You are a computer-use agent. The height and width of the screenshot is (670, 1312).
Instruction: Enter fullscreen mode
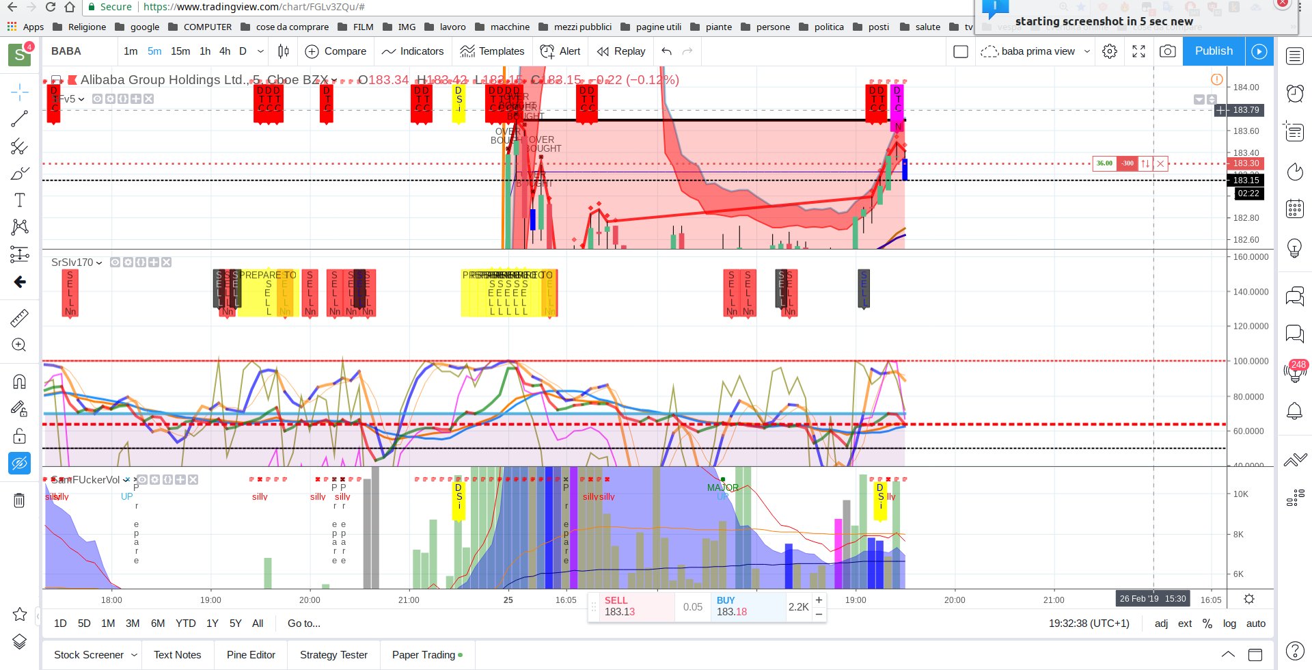1138,51
